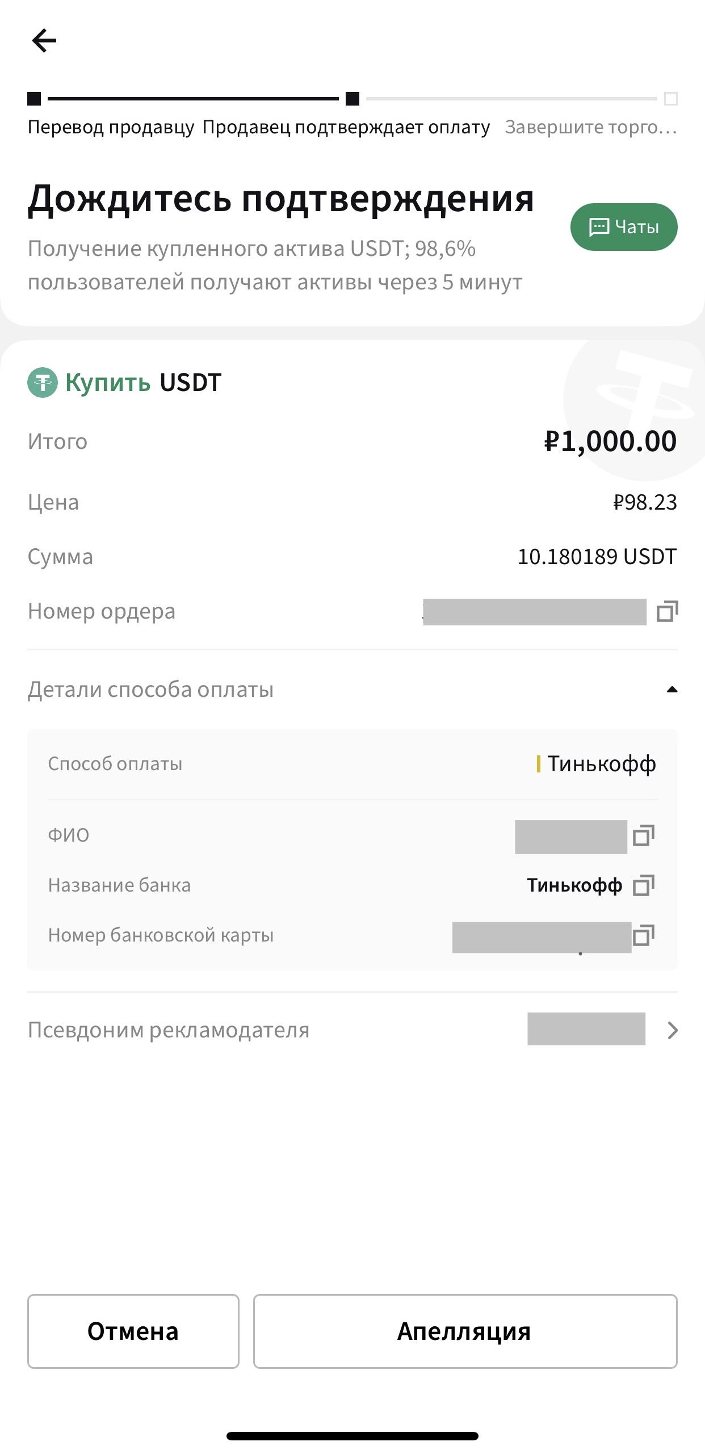Copy the order number
This screenshot has height=1454, width=705.
(667, 611)
